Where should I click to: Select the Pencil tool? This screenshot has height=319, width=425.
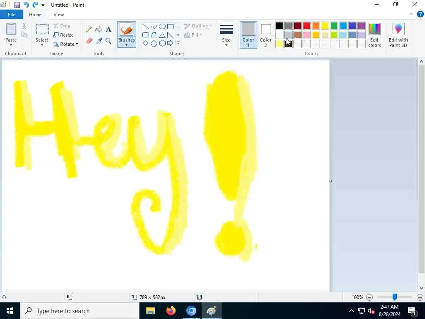(x=89, y=29)
